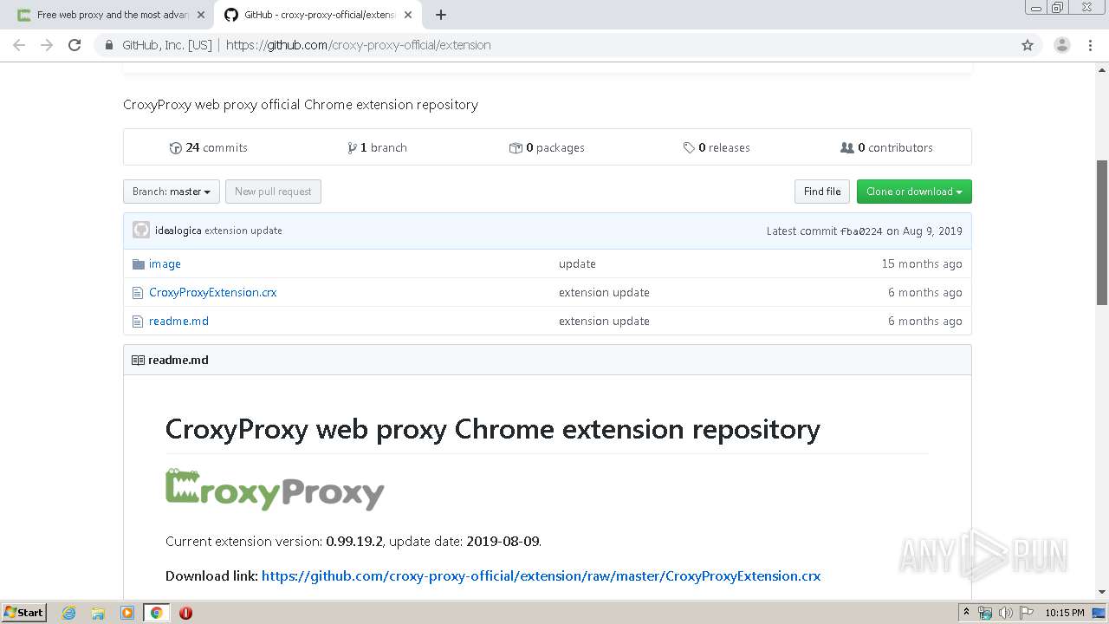Select the GitHub croxy-proxy-official tab

(318, 15)
